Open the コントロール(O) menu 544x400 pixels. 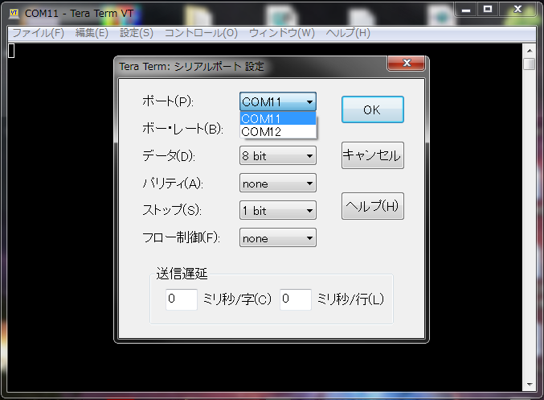coord(201,33)
